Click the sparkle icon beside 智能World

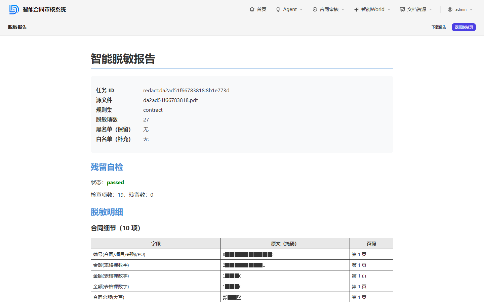(x=357, y=9)
